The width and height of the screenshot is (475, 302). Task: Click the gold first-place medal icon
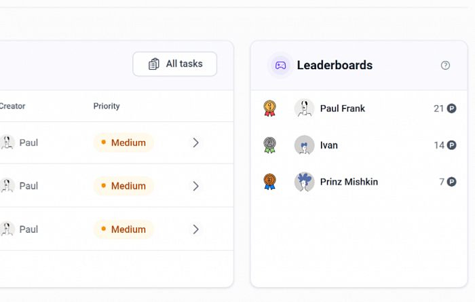coord(269,109)
